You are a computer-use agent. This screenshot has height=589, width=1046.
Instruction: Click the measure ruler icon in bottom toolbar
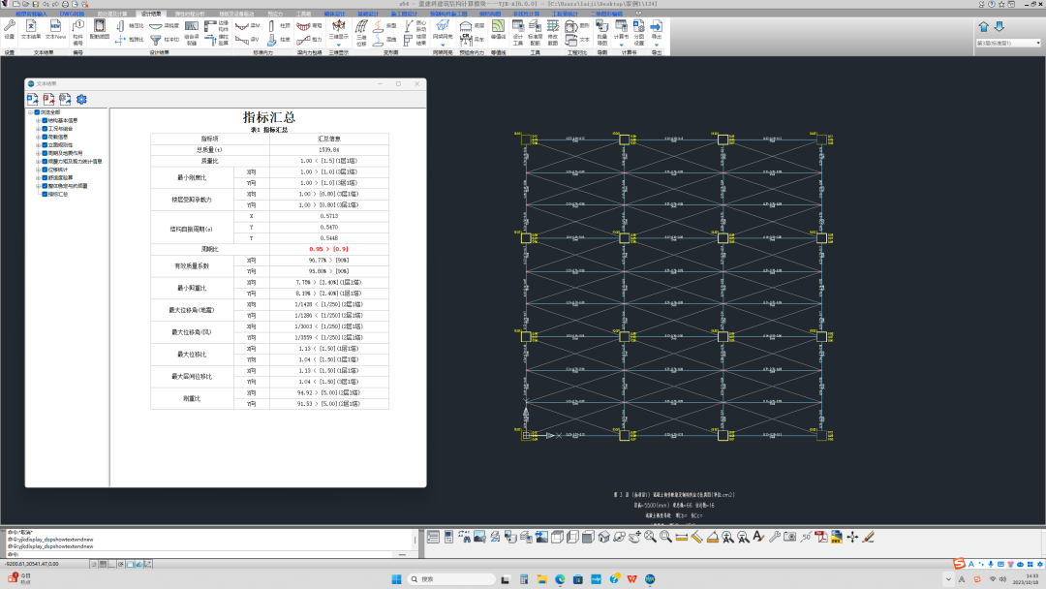click(681, 537)
